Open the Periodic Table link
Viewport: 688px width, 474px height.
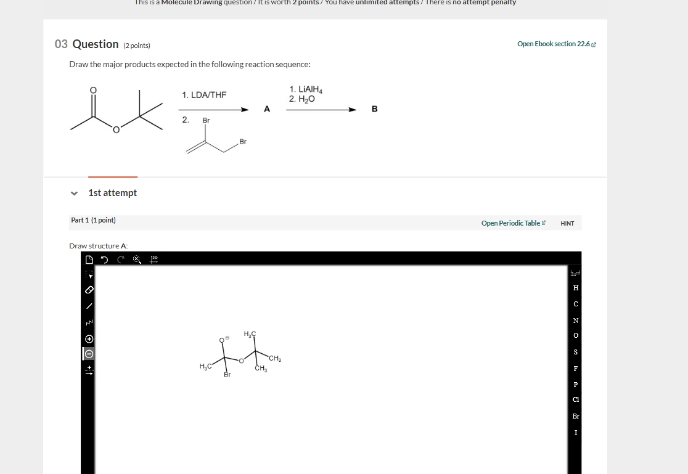514,223
